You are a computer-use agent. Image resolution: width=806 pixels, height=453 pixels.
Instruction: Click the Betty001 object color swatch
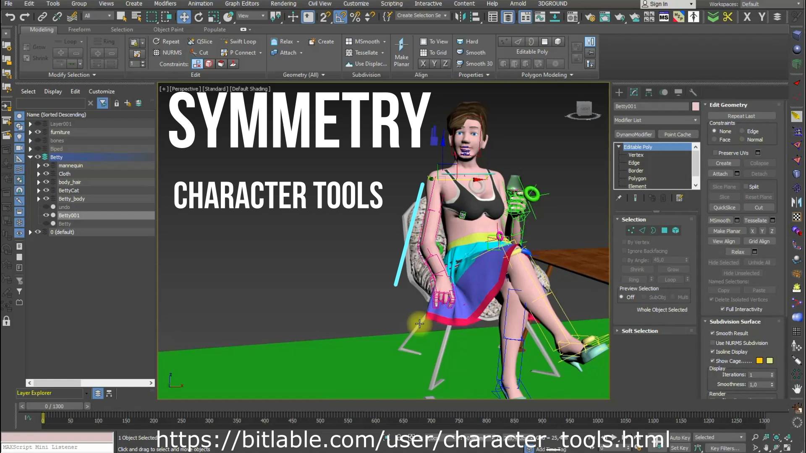point(696,107)
